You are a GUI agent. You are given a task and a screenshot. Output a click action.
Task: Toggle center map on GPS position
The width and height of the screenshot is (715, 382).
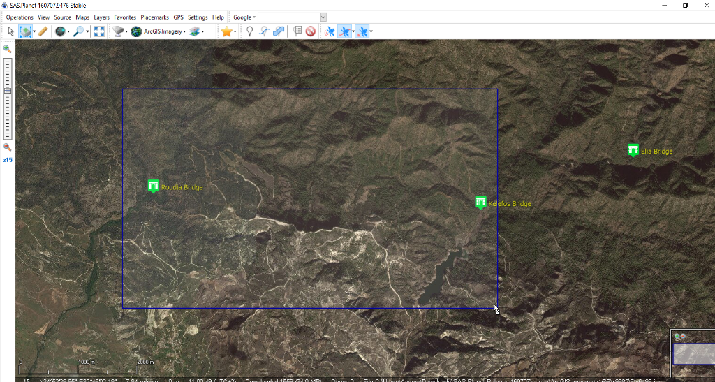(363, 31)
